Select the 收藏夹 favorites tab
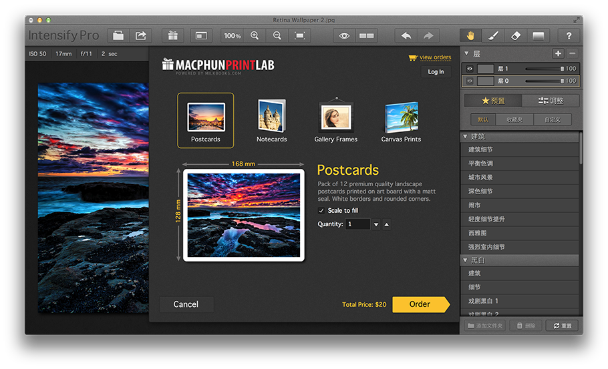608x369 pixels. [514, 119]
